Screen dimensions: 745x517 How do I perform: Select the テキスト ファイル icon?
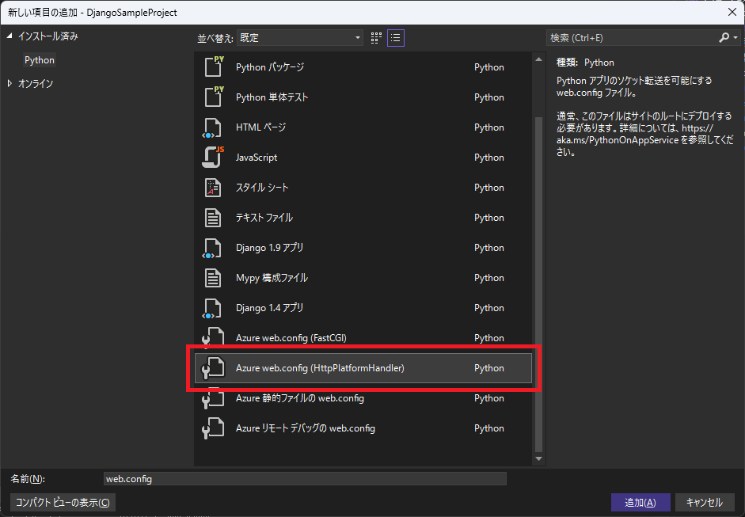point(214,218)
